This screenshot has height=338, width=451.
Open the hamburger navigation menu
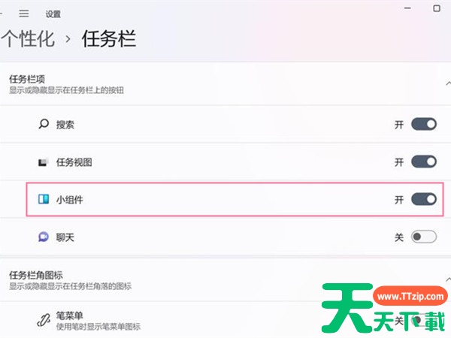pos(24,14)
